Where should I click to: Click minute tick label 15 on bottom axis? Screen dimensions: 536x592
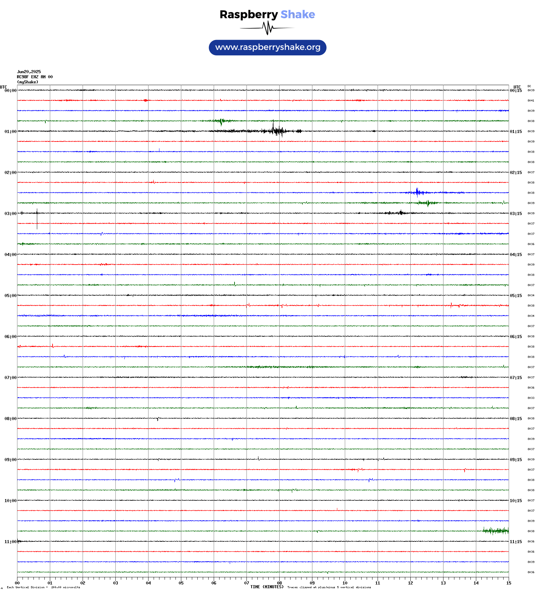pyautogui.click(x=509, y=583)
